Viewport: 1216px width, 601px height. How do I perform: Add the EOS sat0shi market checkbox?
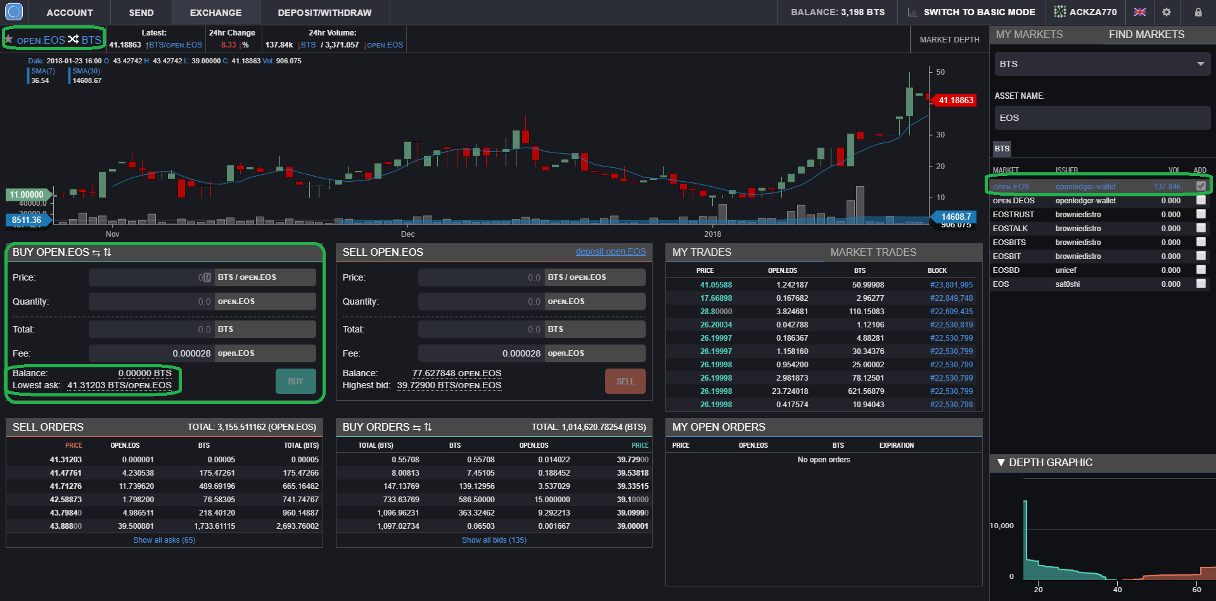coord(1201,284)
